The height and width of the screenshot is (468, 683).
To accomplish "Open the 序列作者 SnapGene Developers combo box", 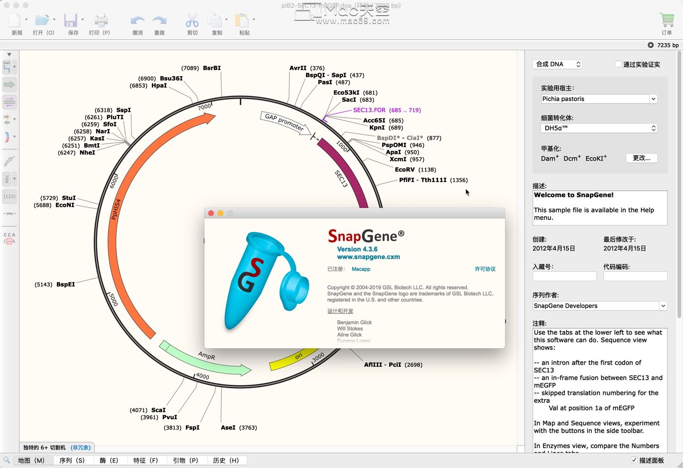I will tap(600, 306).
